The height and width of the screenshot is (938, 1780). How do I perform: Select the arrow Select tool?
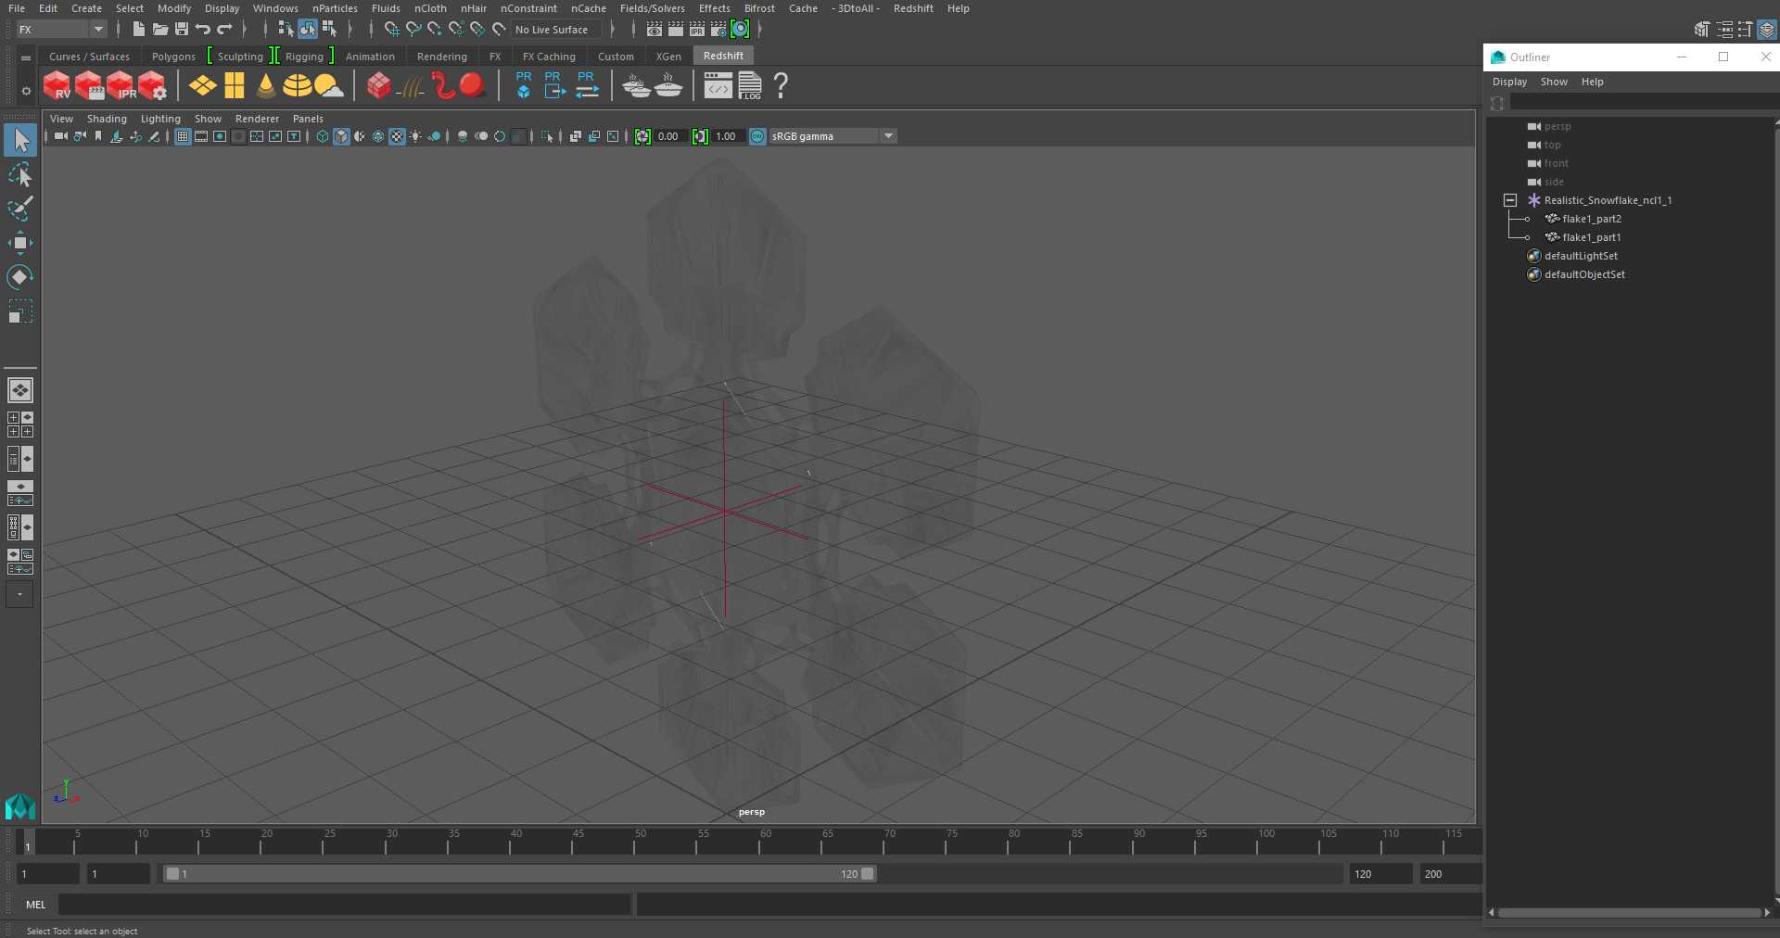pos(20,141)
